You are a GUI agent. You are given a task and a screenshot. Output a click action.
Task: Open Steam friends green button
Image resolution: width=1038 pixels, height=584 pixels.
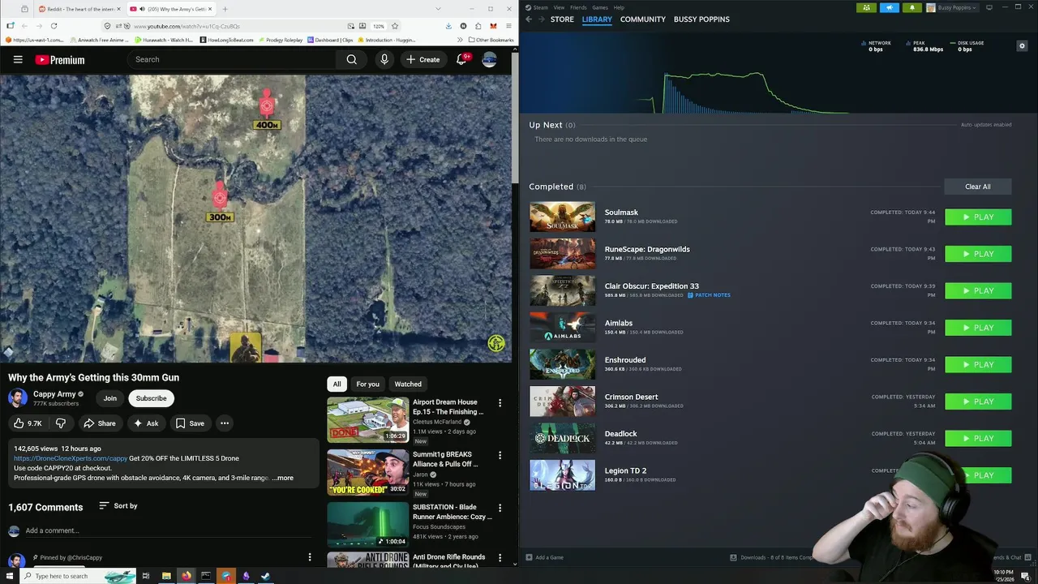pos(866,8)
